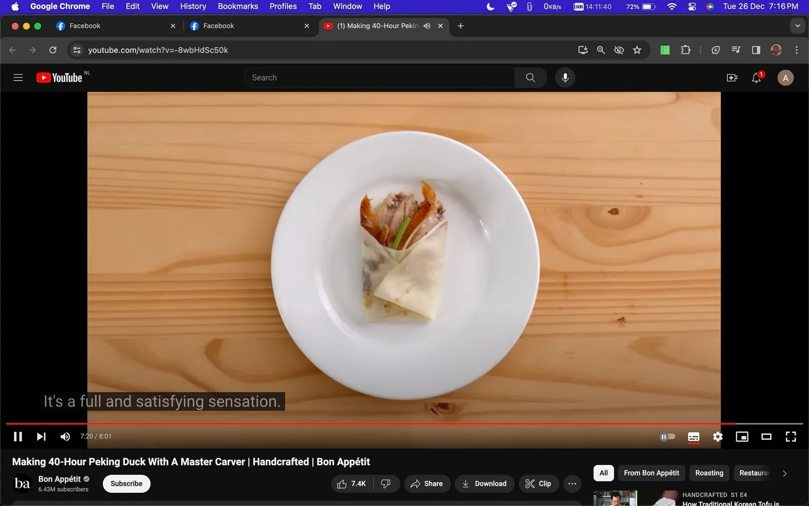Turn off subtitles with the captions button
The height and width of the screenshot is (506, 809).
(693, 436)
